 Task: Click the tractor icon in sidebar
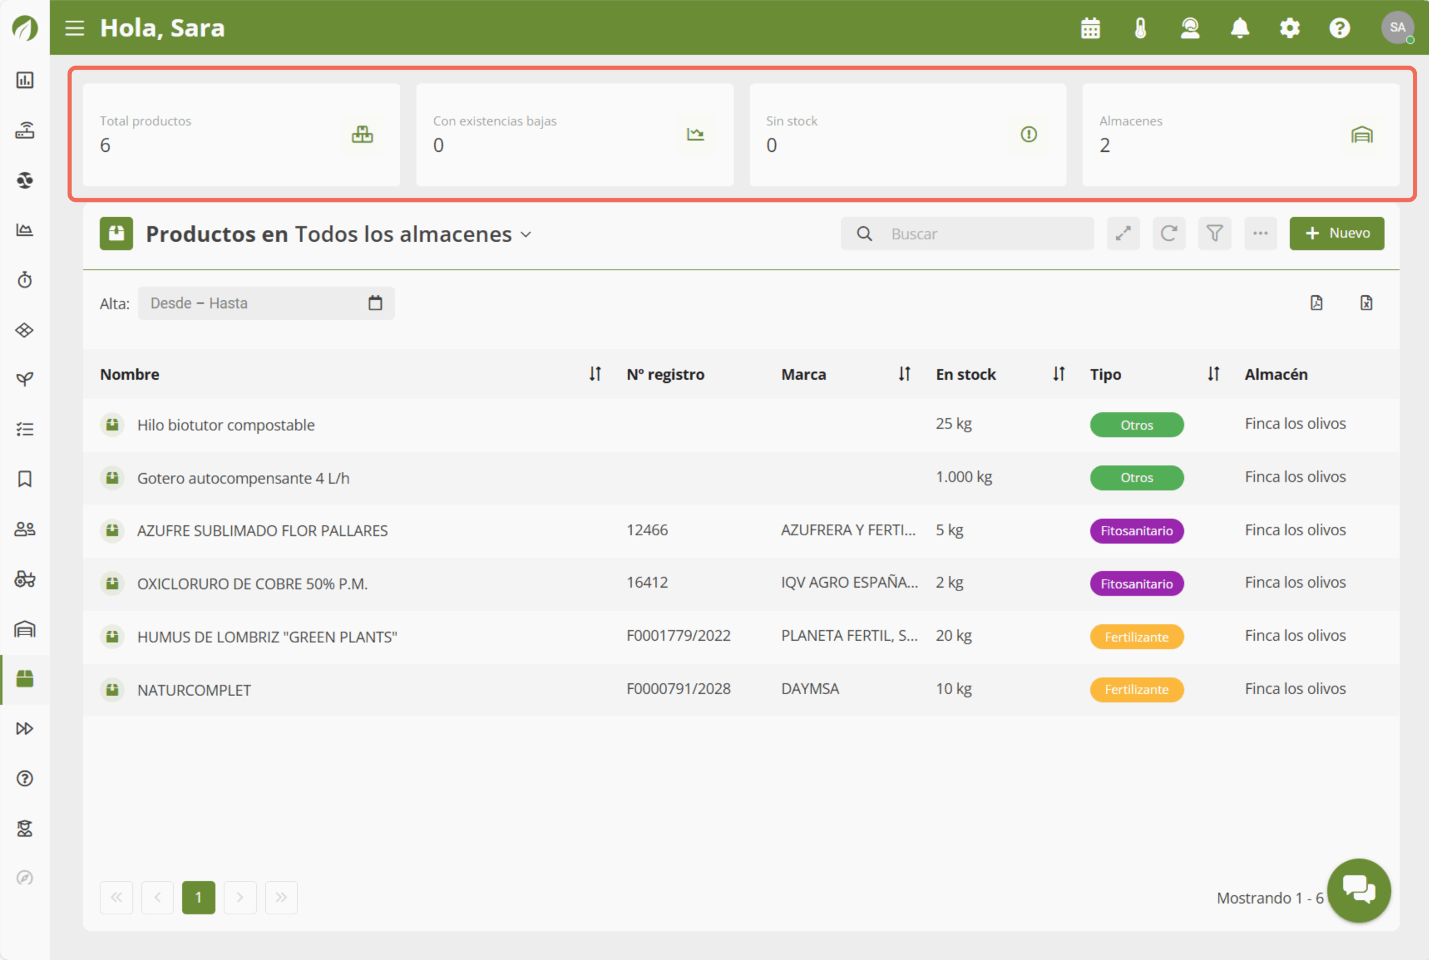[25, 579]
